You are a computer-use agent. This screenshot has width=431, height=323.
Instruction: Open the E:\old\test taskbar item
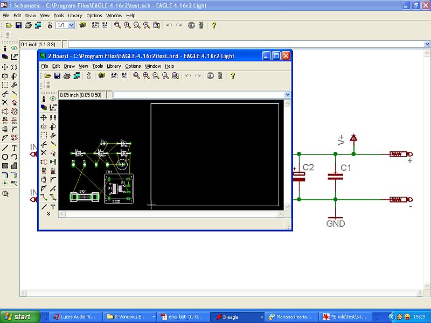click(345, 317)
